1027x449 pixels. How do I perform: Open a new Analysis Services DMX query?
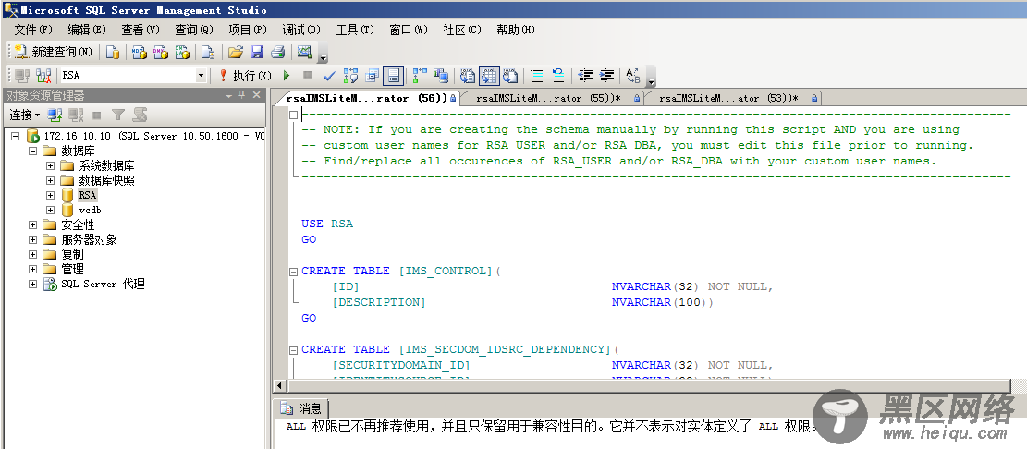[161, 53]
